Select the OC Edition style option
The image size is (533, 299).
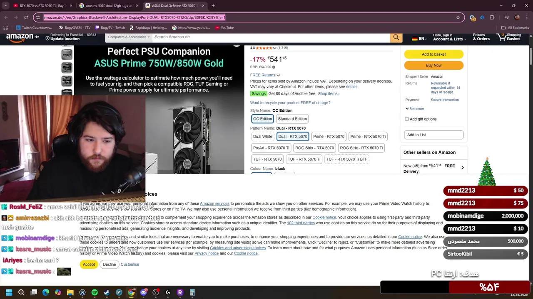tap(262, 119)
